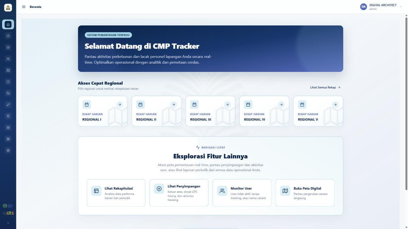
Task: Click the calendar icon on Regional III
Action: click(x=194, y=104)
